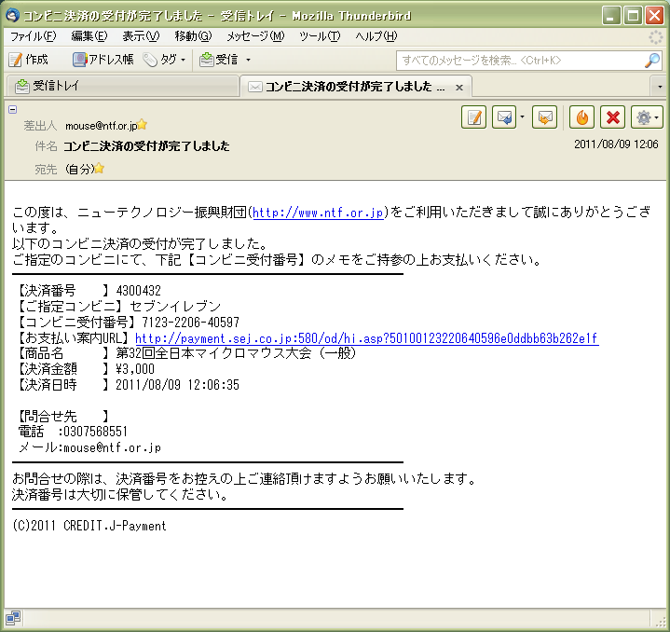Click the reply-all icon
Screen dimensions: 670x632
[504, 117]
